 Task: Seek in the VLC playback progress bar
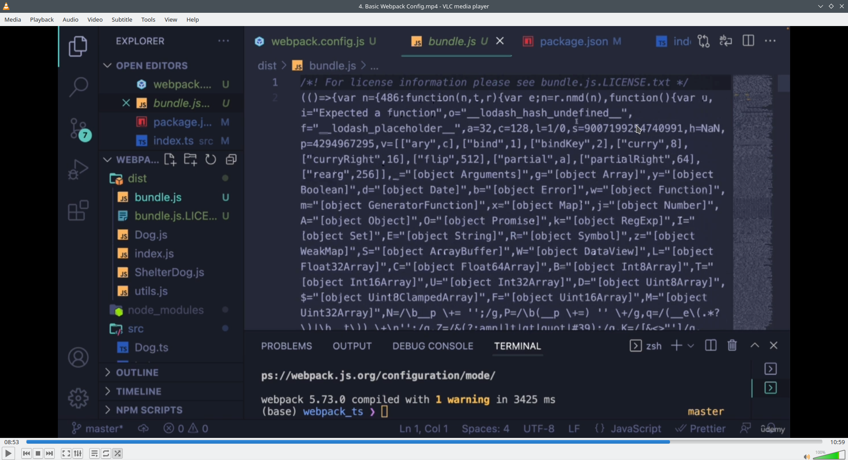[424, 442]
